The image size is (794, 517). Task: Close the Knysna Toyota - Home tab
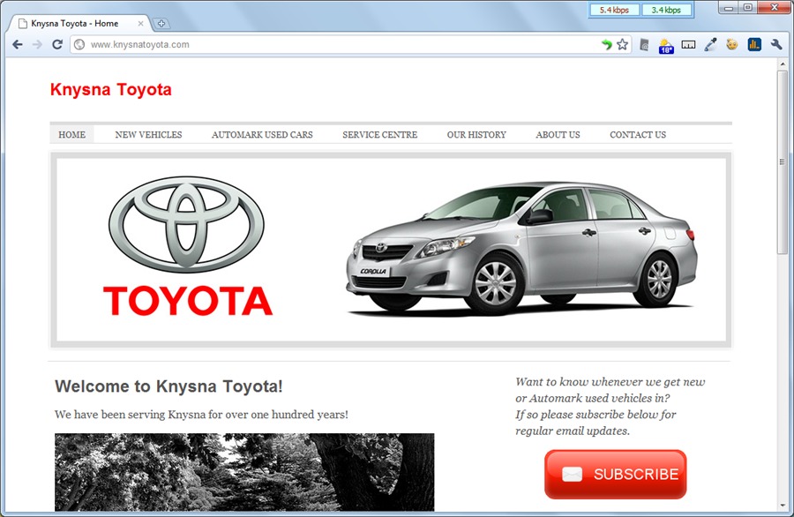141,23
